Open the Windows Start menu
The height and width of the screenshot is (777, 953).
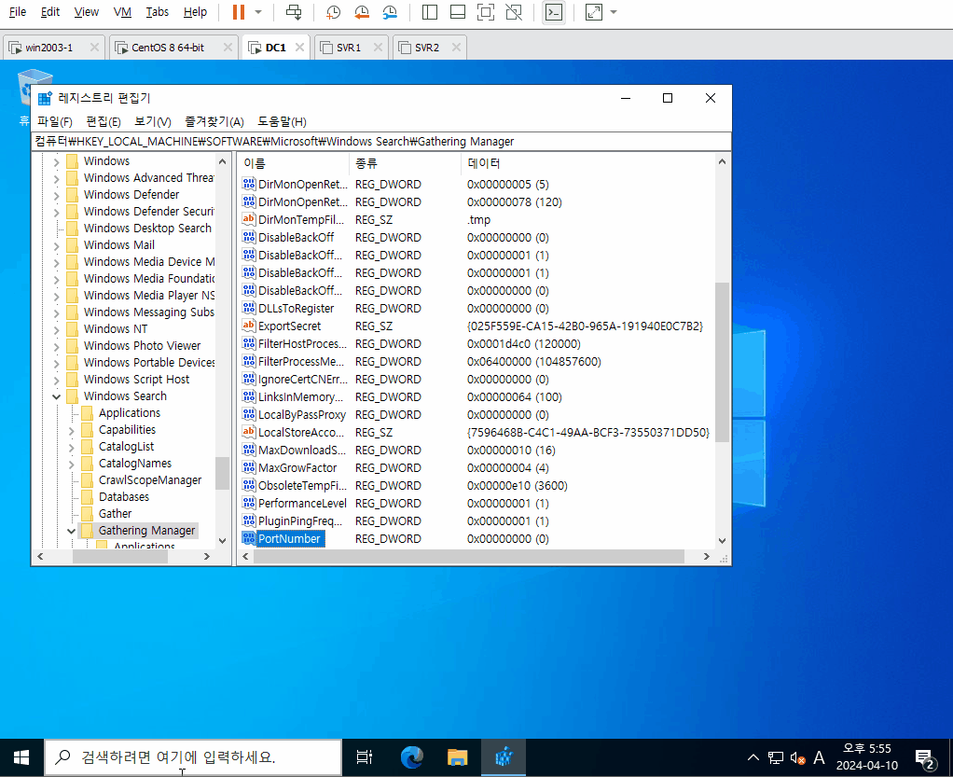click(x=21, y=757)
